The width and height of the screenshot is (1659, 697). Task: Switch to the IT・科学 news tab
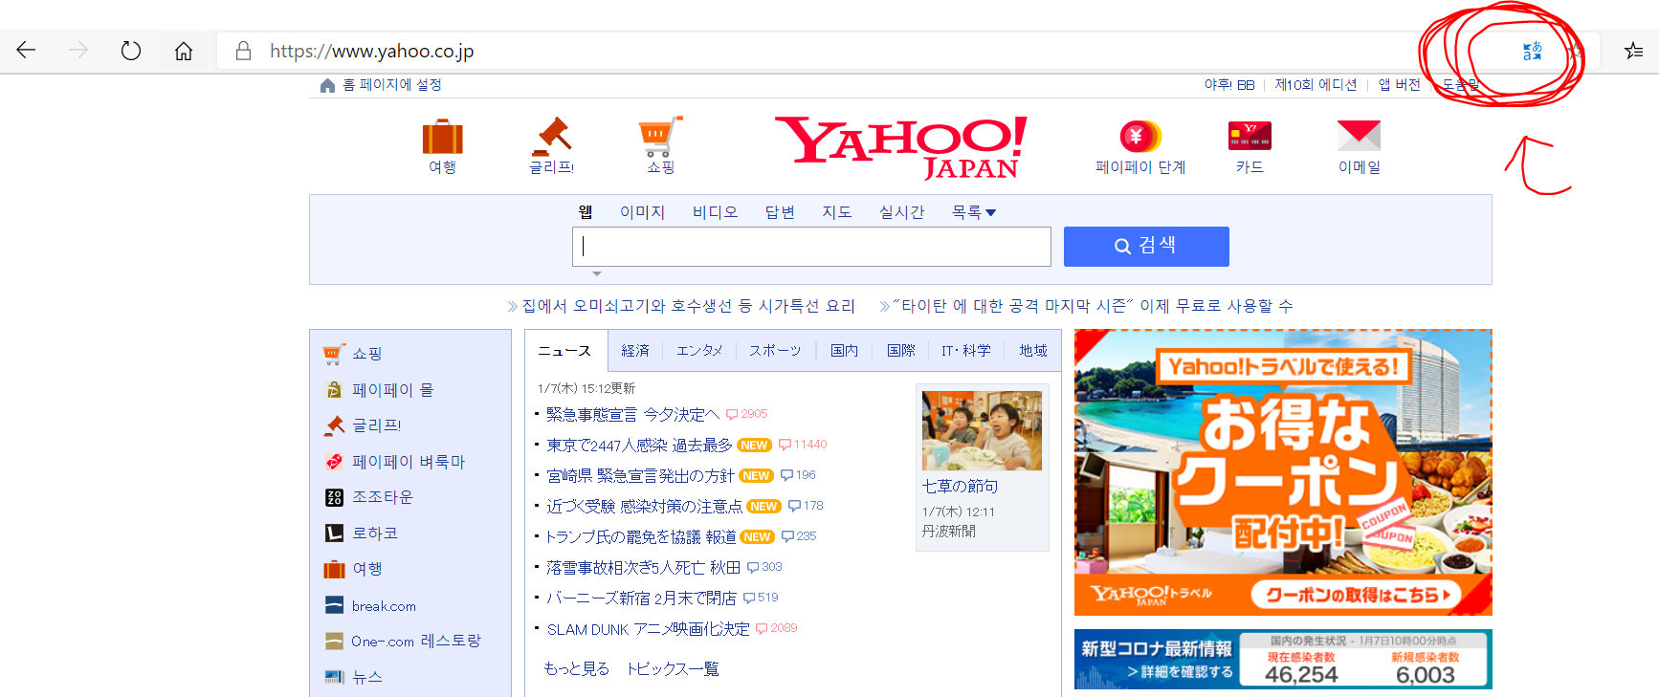coord(966,351)
